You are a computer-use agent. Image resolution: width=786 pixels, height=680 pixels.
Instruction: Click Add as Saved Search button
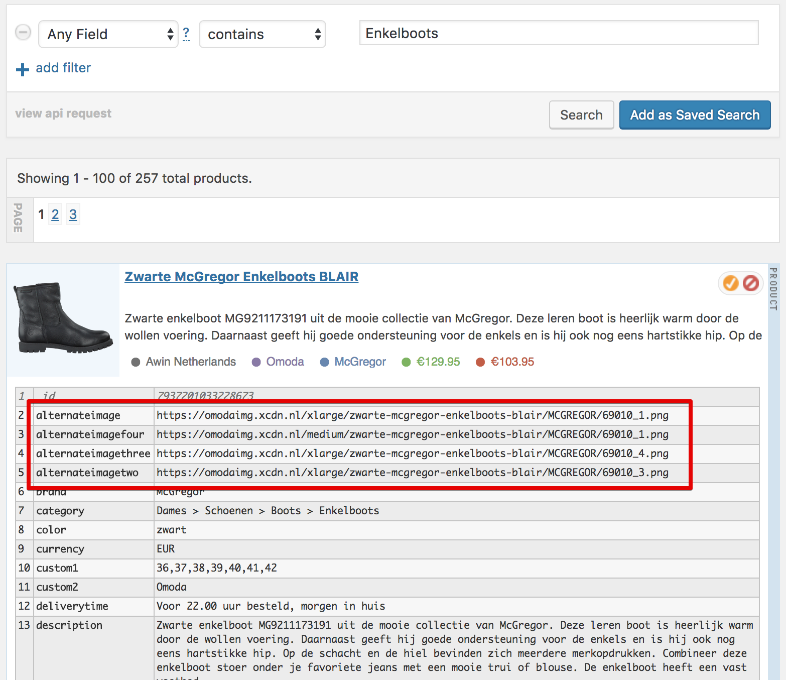(695, 115)
